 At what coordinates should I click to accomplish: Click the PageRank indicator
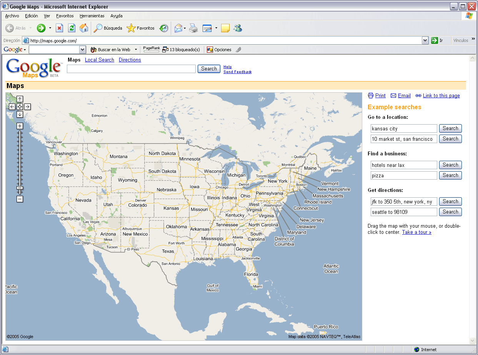click(x=152, y=49)
